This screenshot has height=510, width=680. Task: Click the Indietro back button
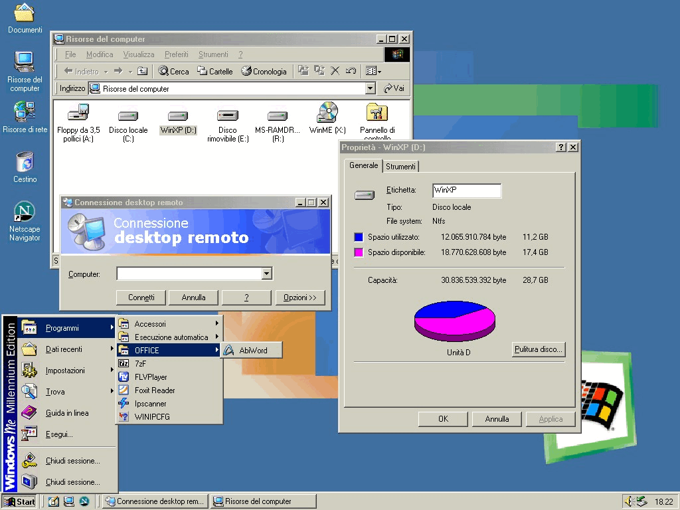tap(81, 71)
